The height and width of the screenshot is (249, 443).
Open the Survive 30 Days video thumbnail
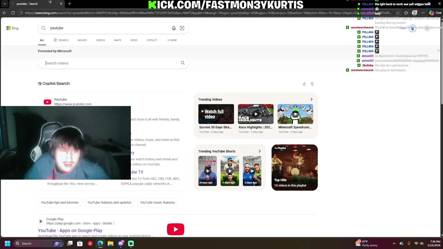click(x=216, y=114)
